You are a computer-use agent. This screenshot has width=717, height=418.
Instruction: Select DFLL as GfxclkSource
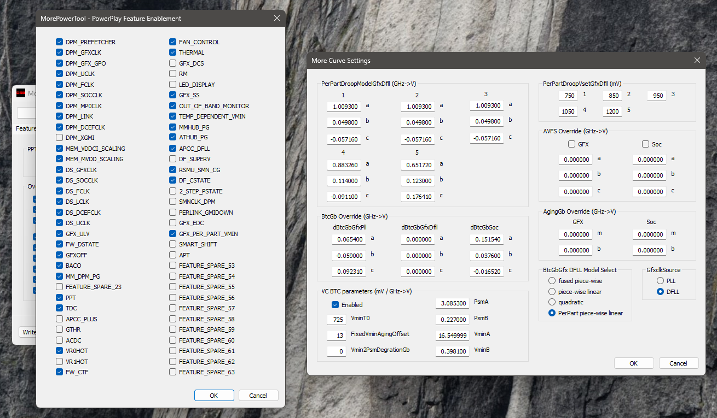click(660, 292)
